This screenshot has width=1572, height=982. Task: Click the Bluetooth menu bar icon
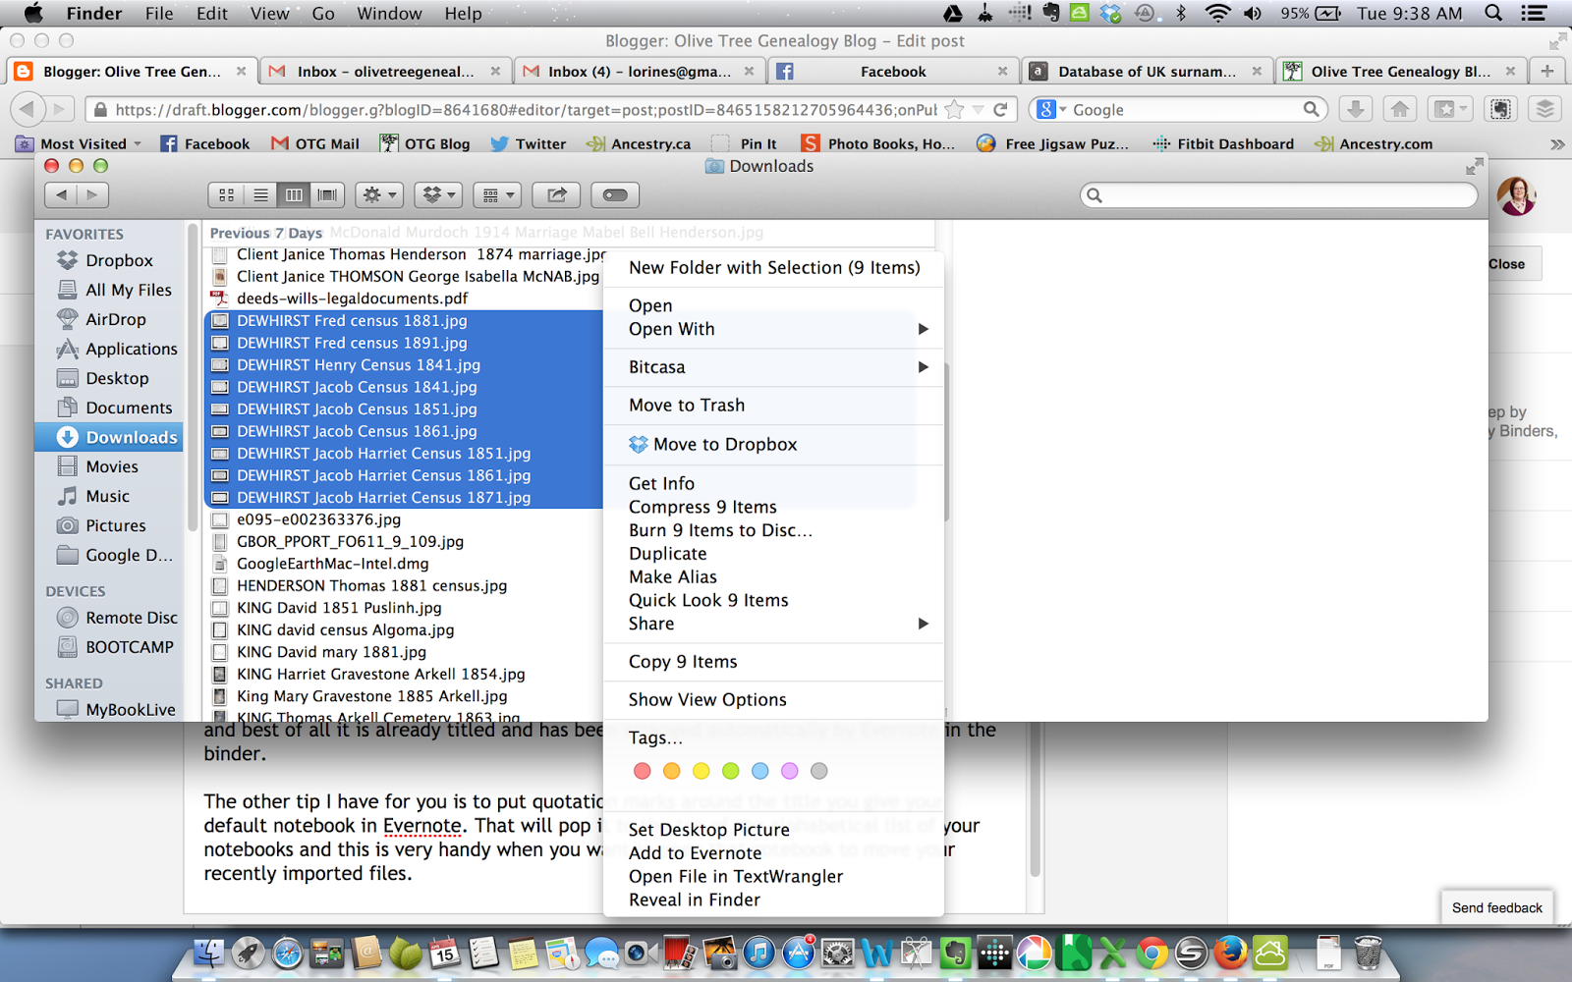pyautogui.click(x=1181, y=13)
